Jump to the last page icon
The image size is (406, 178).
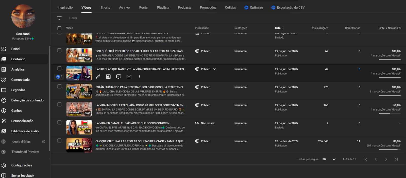point(396,159)
